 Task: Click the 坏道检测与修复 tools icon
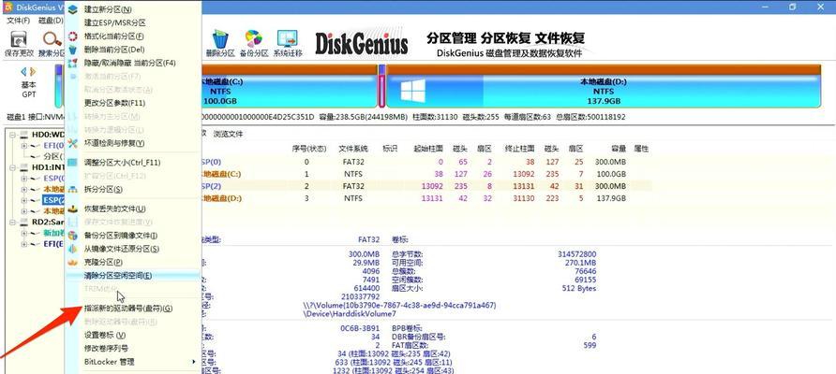click(x=73, y=143)
